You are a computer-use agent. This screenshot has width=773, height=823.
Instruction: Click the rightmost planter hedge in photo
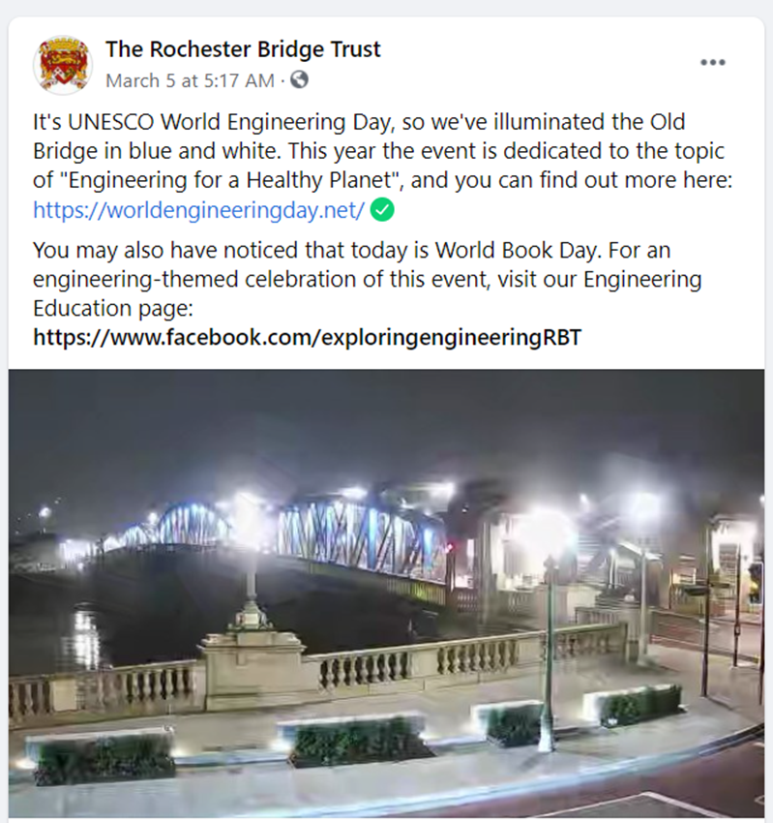point(636,706)
